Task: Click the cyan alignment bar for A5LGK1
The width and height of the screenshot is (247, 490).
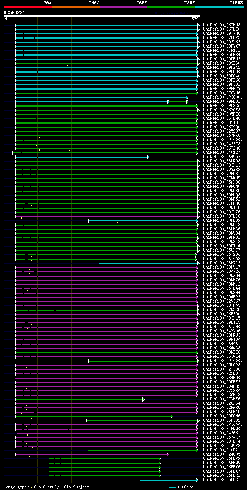Action: click(x=169, y=480)
